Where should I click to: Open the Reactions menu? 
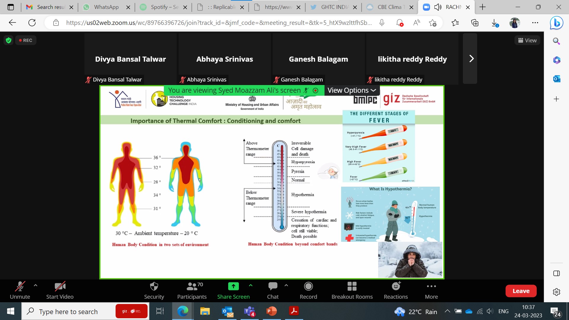396,287
